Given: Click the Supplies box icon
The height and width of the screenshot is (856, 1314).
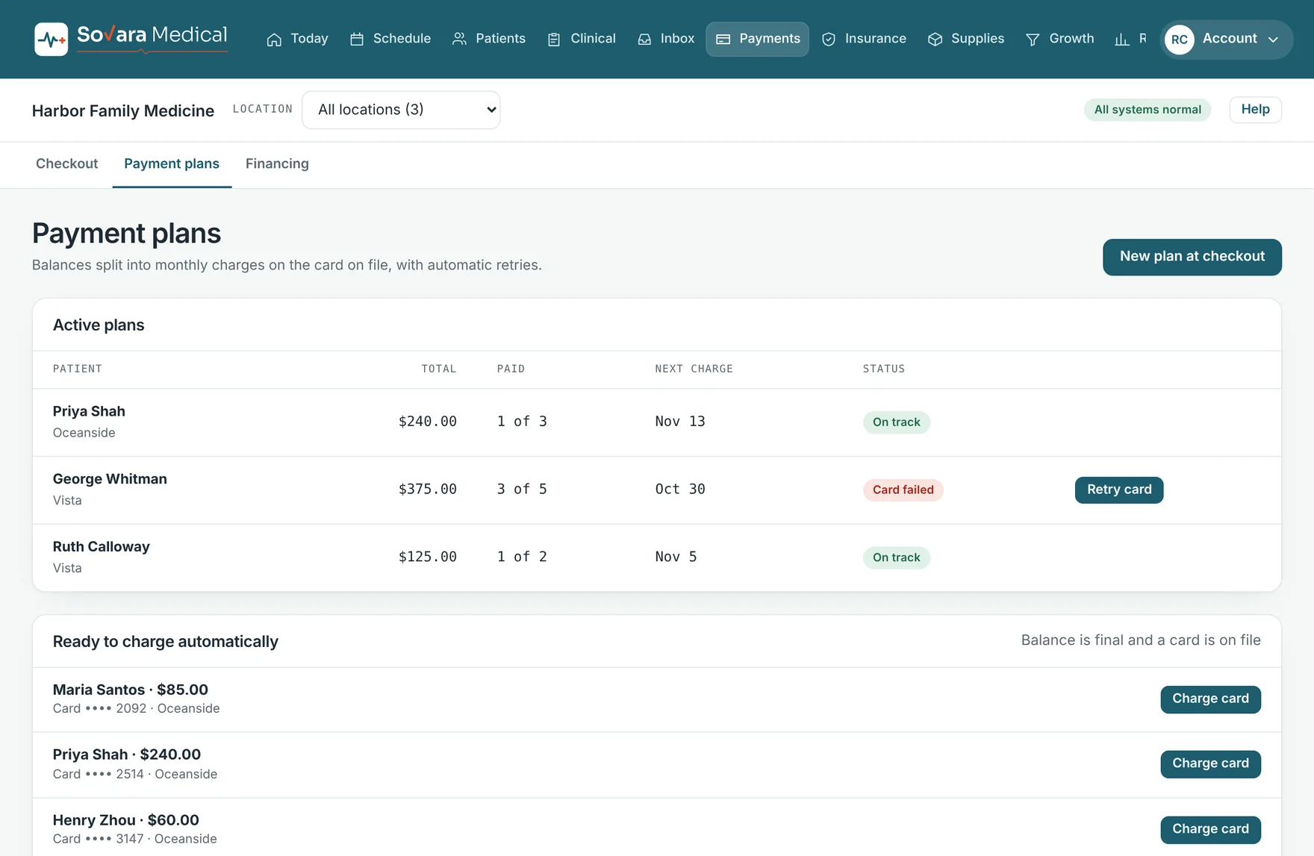Looking at the screenshot, I should point(935,40).
